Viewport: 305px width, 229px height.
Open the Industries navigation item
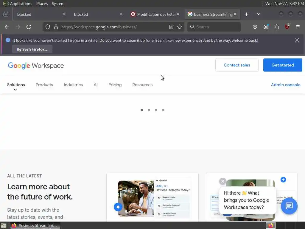click(73, 85)
